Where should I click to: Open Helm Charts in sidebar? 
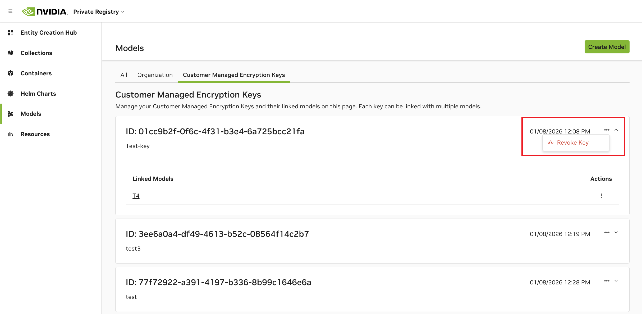[x=38, y=94]
